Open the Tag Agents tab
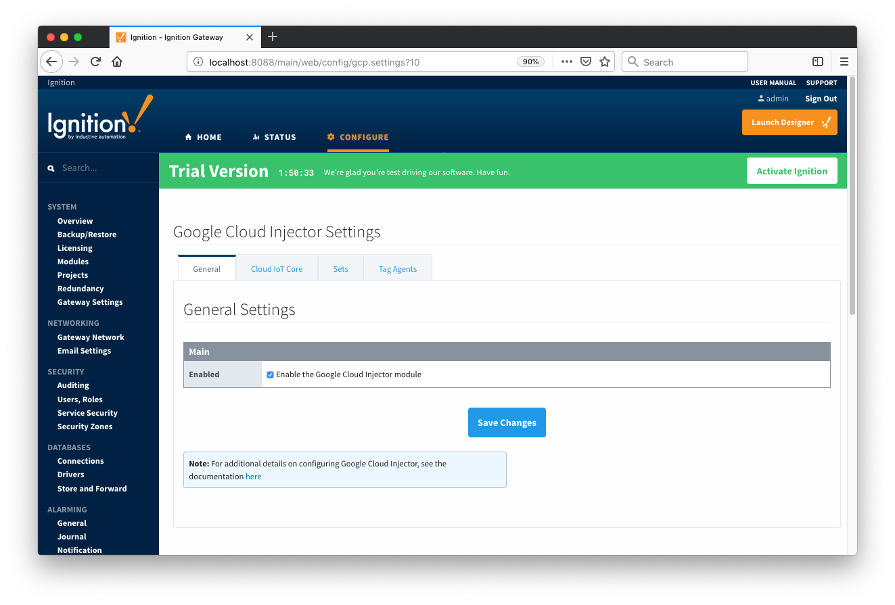Viewport: 895px width, 605px height. pyautogui.click(x=397, y=268)
